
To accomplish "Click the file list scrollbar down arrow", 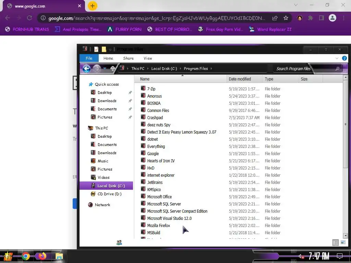I will pyautogui.click(x=346, y=236).
